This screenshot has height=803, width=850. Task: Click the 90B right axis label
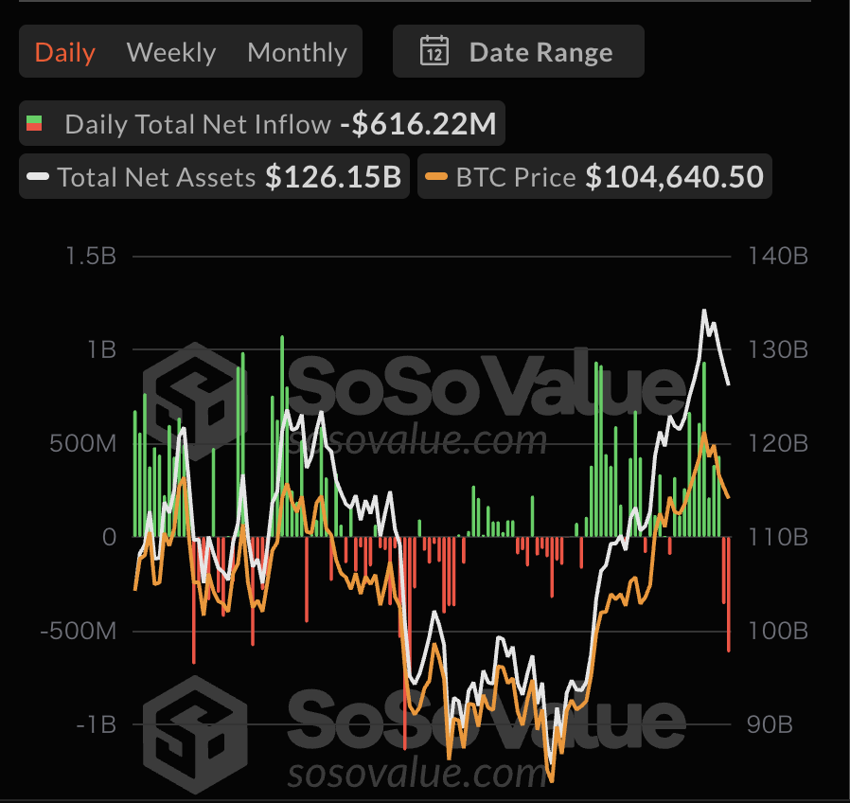click(770, 724)
